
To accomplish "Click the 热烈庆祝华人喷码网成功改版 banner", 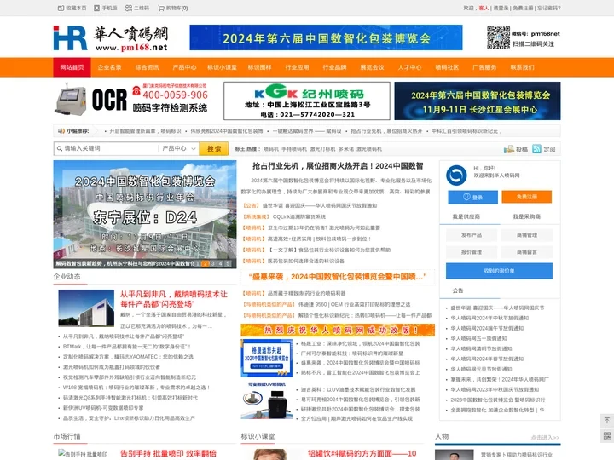I will click(x=338, y=331).
